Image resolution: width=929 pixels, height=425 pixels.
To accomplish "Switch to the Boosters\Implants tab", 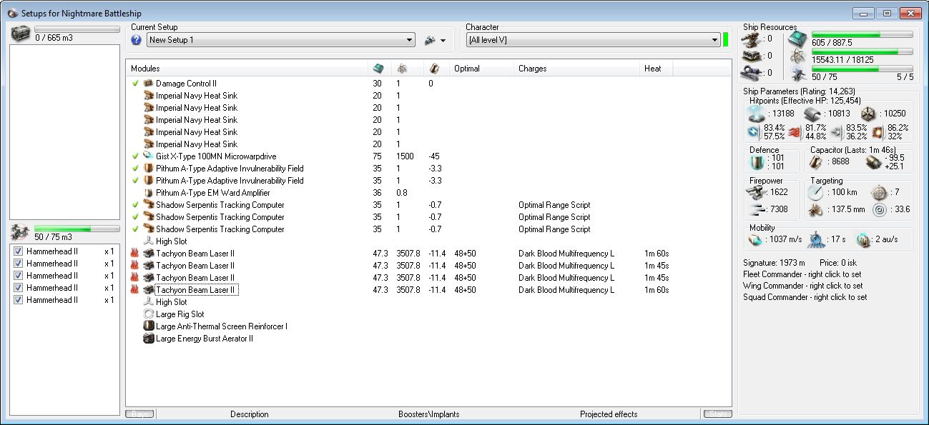I will (x=428, y=414).
